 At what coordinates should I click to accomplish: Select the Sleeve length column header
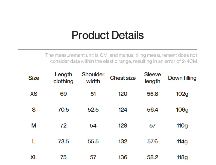tap(153, 78)
